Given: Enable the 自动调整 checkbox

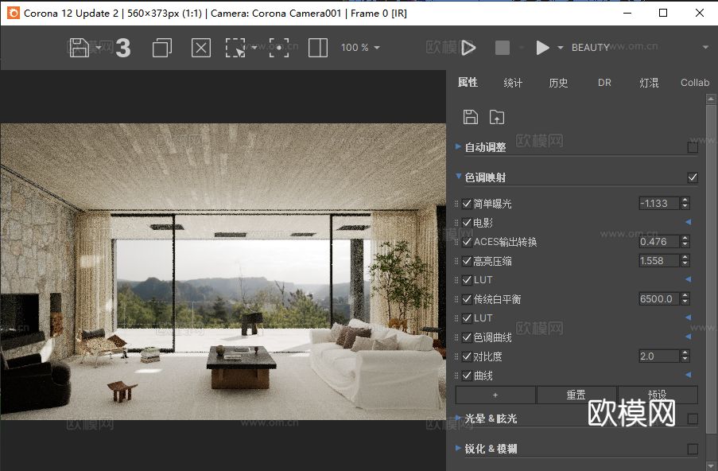Looking at the screenshot, I should tap(693, 147).
